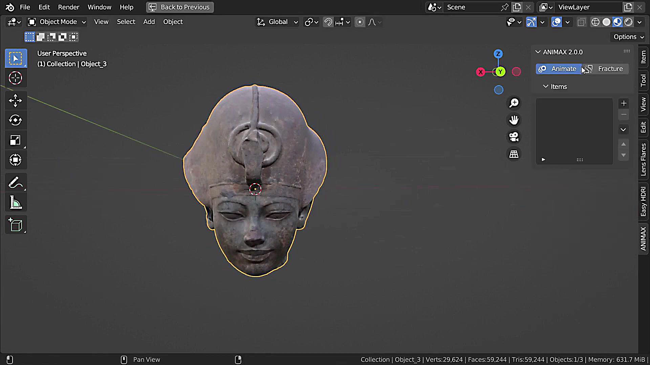Screen dimensions: 650x365
Task: Pin the Scene with pin icon
Action: [x=504, y=7]
